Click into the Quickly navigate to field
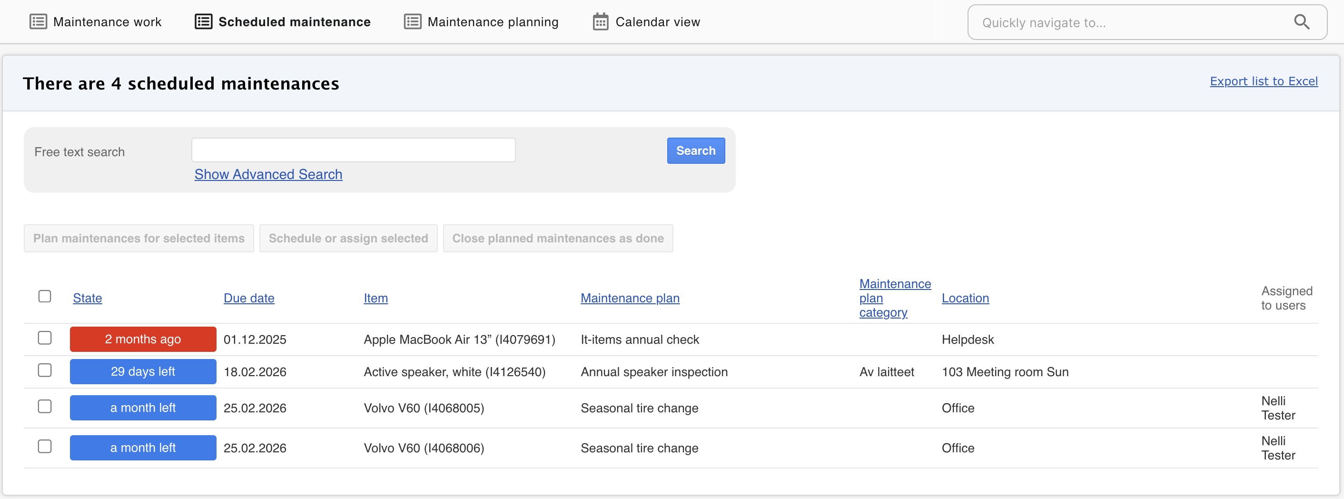Viewport: 1344px width, 499px height. [1132, 22]
